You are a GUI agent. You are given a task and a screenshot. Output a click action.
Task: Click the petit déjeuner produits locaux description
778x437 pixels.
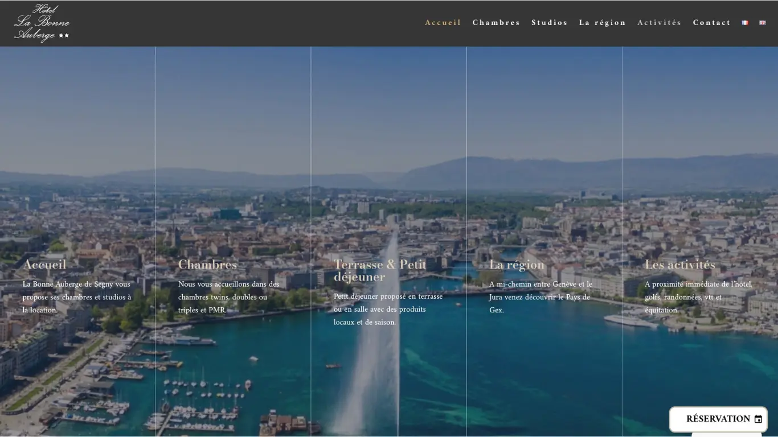388,309
